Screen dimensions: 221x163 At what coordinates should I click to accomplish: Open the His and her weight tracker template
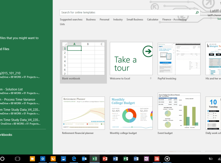click(213, 58)
